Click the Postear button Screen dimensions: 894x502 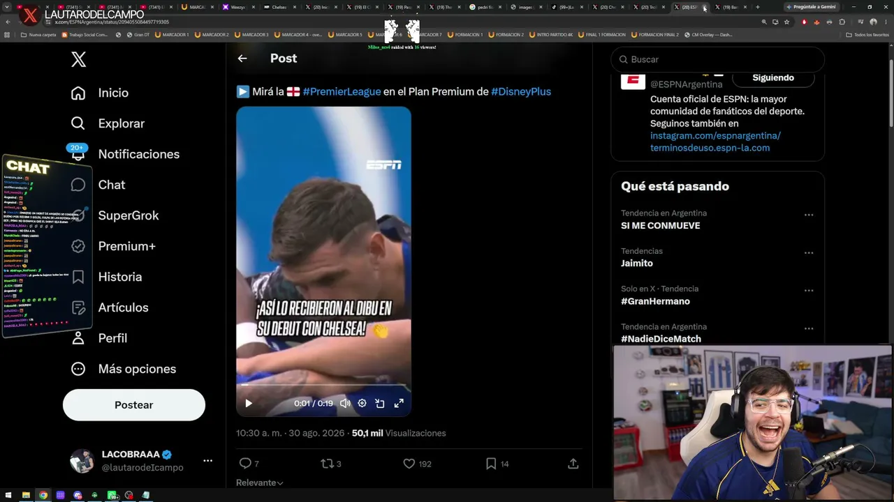pos(134,405)
